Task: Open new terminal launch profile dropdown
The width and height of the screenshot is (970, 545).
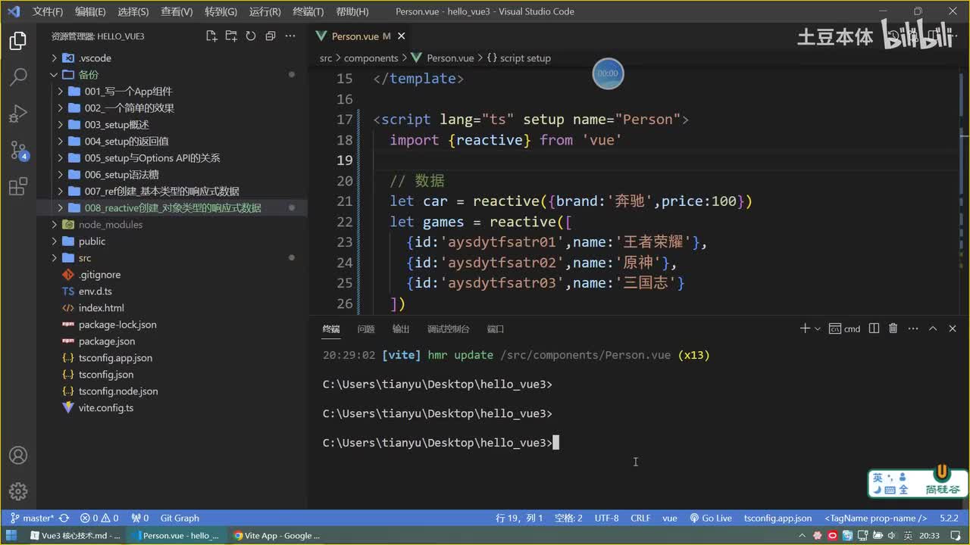Action: pyautogui.click(x=817, y=329)
